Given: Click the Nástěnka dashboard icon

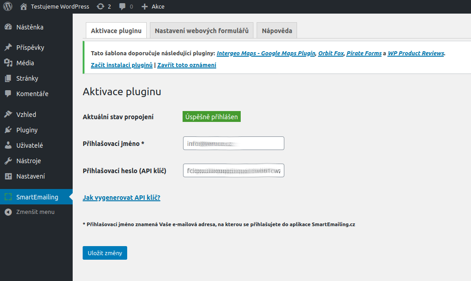Looking at the screenshot, I should pos(8,27).
